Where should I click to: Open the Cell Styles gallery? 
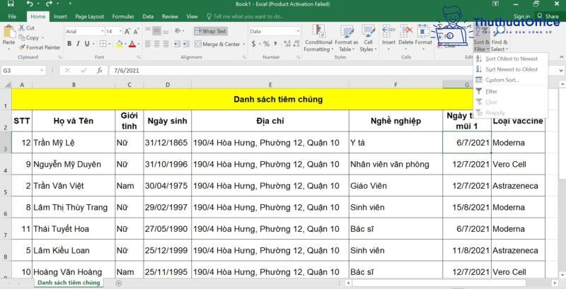coord(368,38)
